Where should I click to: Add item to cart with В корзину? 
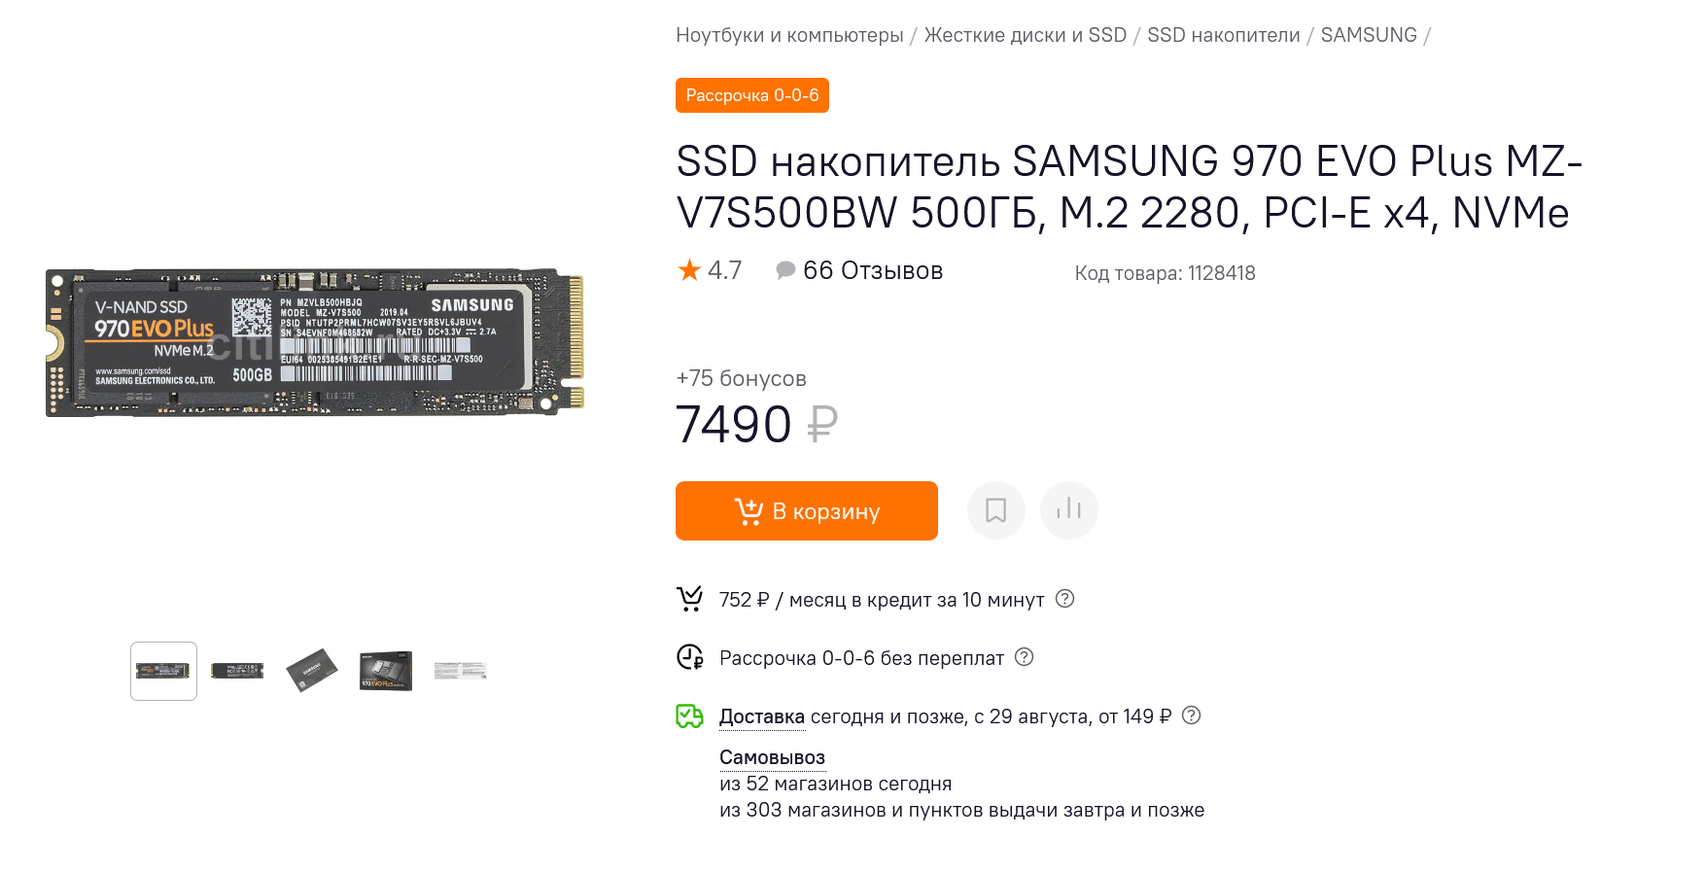click(807, 510)
